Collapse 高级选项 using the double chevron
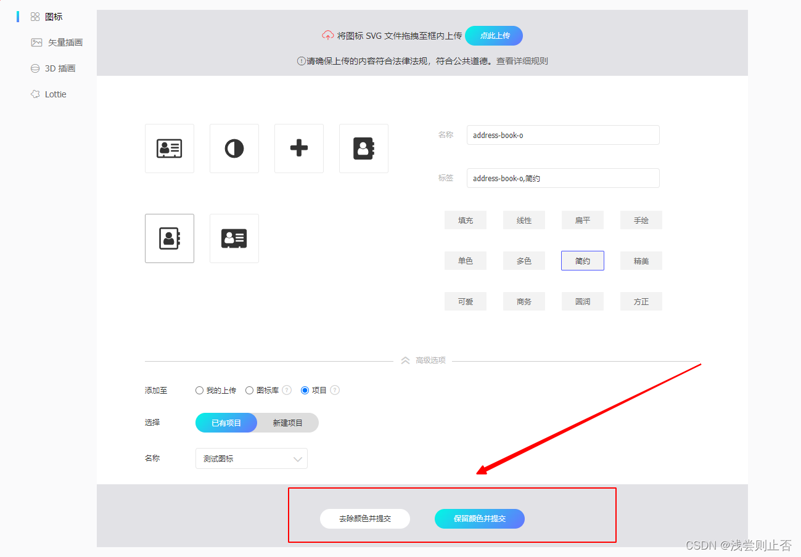The image size is (801, 557). click(x=405, y=360)
